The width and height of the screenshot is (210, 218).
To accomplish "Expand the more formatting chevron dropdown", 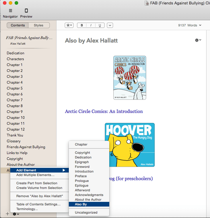I will [x=110, y=25].
